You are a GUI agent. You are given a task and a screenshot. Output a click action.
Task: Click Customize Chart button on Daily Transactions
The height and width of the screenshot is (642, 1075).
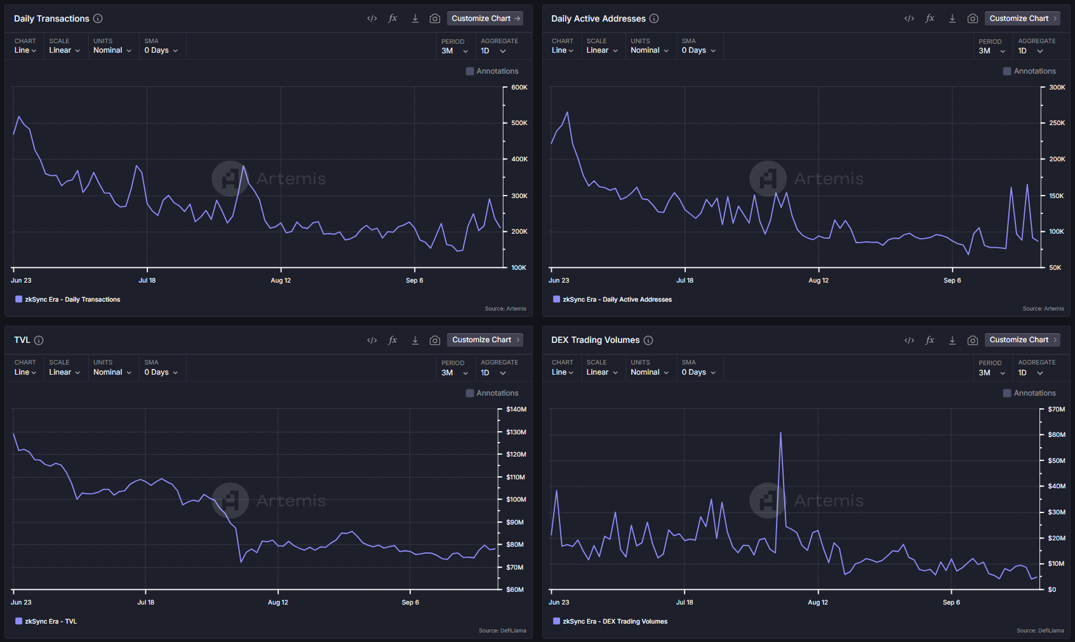485,18
